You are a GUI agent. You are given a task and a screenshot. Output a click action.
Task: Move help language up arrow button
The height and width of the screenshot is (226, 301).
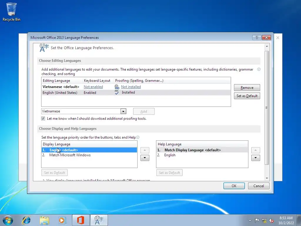point(256,150)
